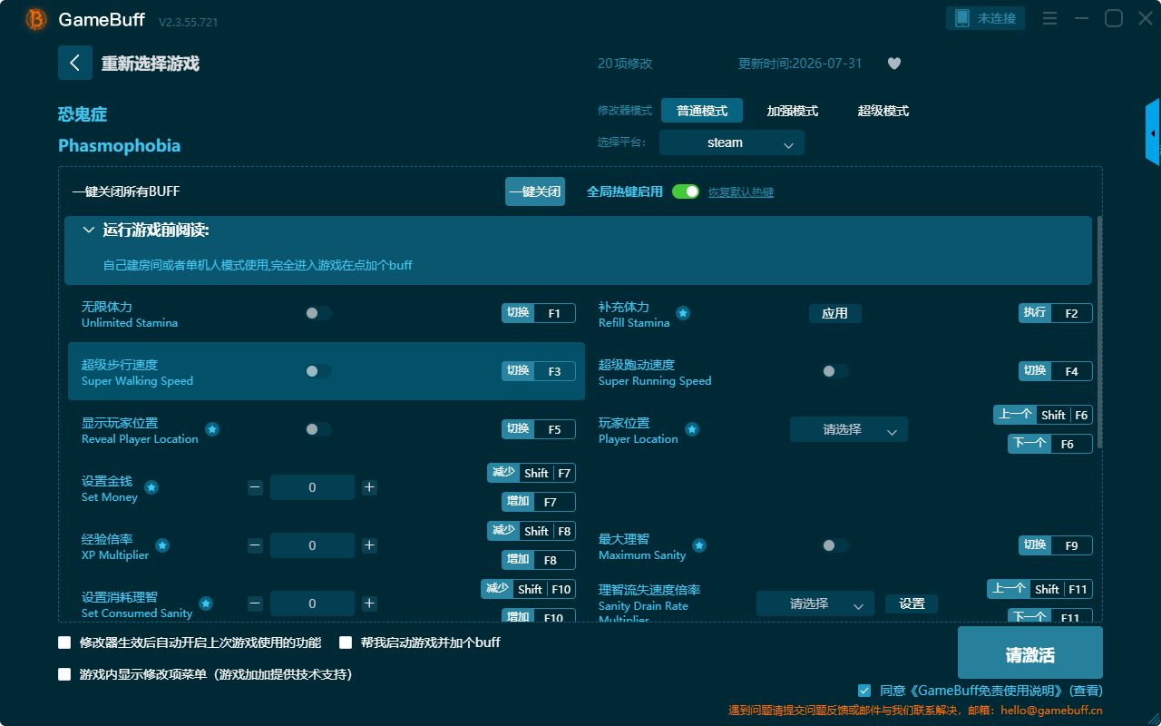This screenshot has width=1161, height=726.
Task: Click the heart favorite icon
Action: coord(894,64)
